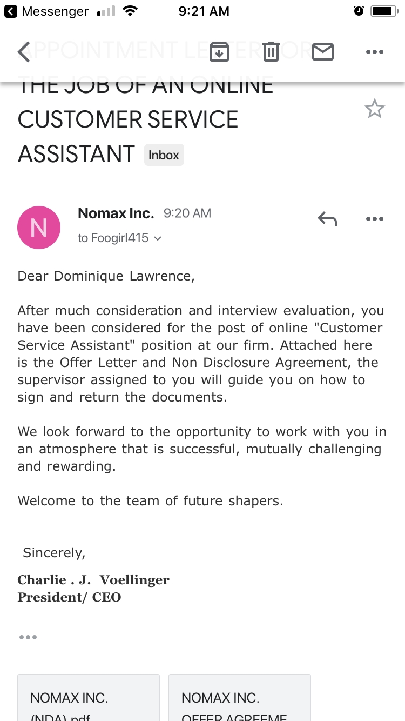This screenshot has height=721, width=405.
Task: Mark the email unread with the envelope icon
Action: [x=323, y=52]
